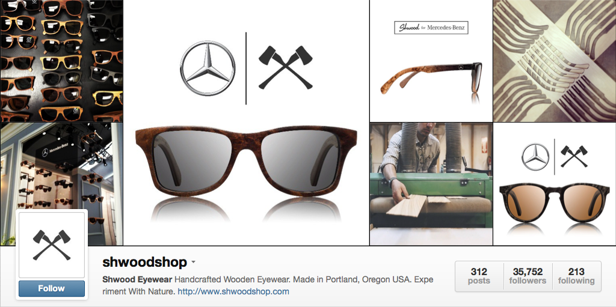Screen dimensions: 616x307
Task: Open the Mercedes-Benz showroom booth photo
Action: 61,184
